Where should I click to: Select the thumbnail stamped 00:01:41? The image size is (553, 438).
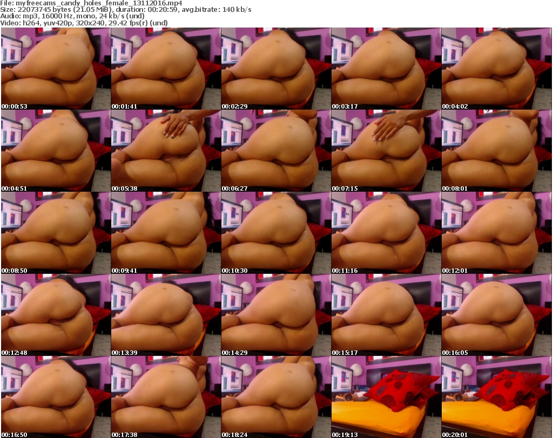166,69
